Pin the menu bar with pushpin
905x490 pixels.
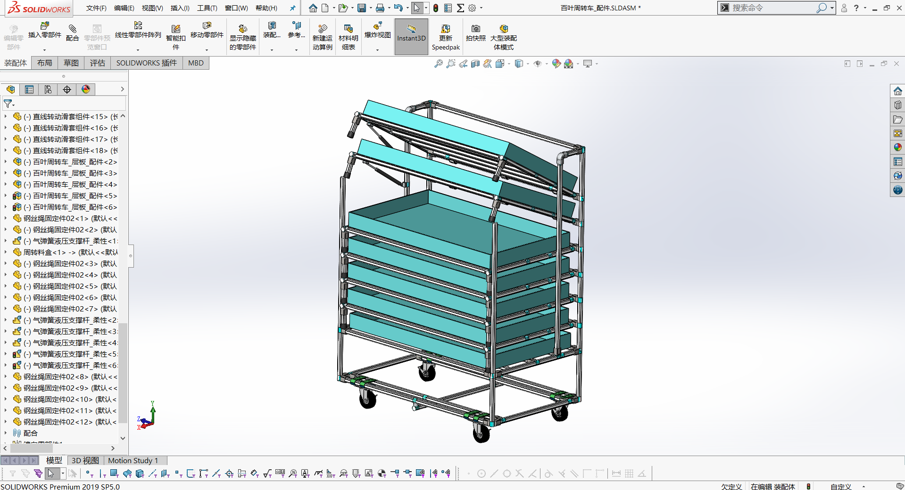point(292,8)
